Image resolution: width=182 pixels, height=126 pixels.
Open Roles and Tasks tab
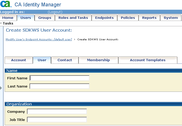pyautogui.click(x=73, y=18)
